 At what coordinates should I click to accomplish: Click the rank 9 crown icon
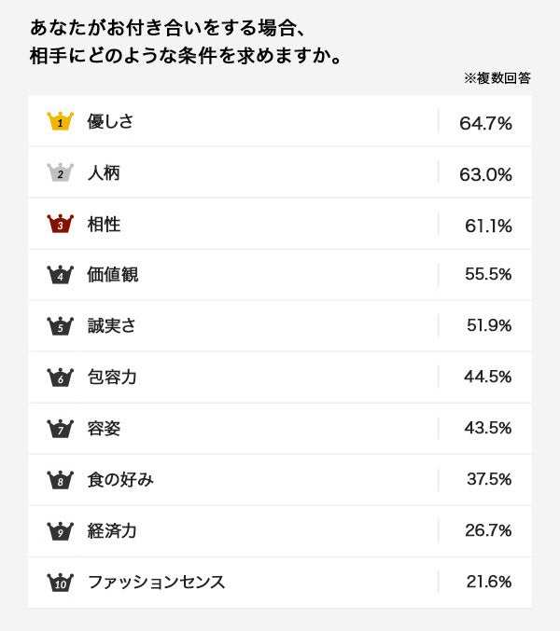coord(60,531)
